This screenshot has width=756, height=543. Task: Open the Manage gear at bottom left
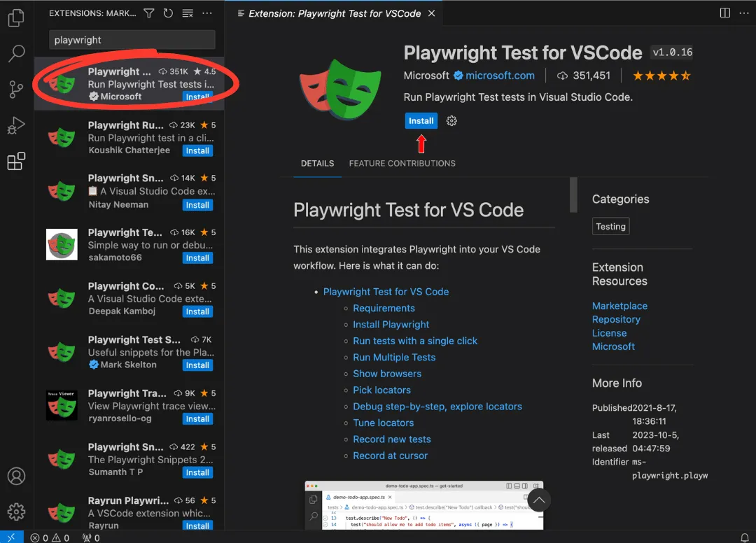point(16,512)
